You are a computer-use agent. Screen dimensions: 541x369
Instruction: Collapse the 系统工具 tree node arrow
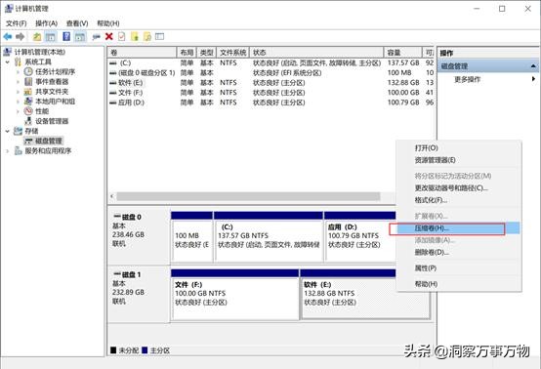[7, 62]
